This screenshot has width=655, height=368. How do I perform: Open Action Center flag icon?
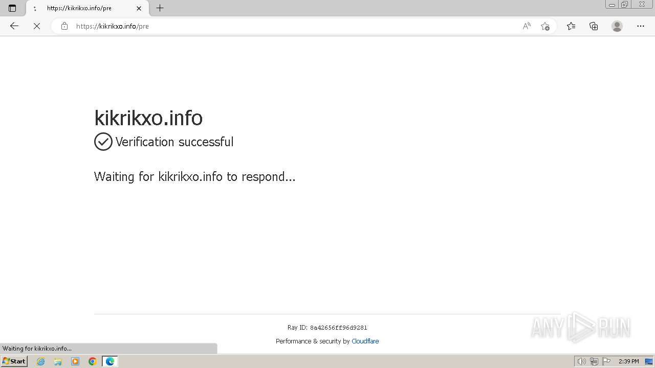(606, 361)
